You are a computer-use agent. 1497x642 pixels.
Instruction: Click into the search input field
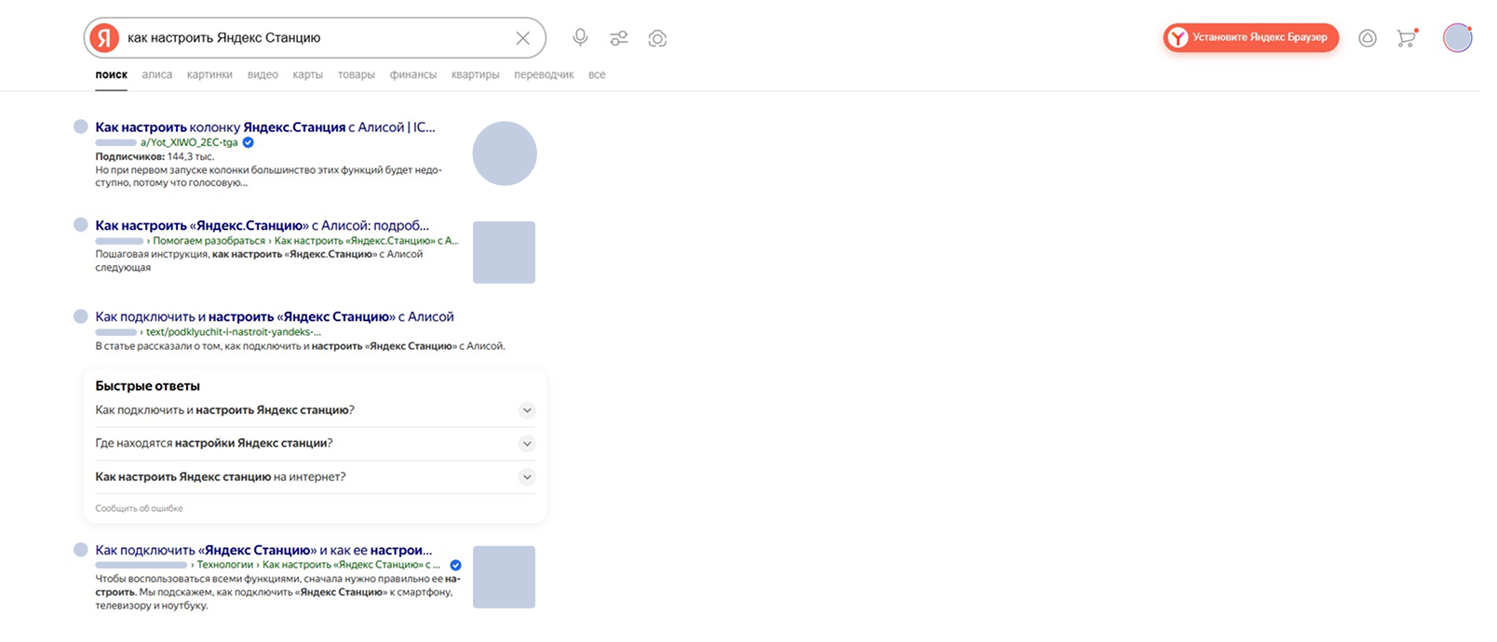tap(317, 38)
